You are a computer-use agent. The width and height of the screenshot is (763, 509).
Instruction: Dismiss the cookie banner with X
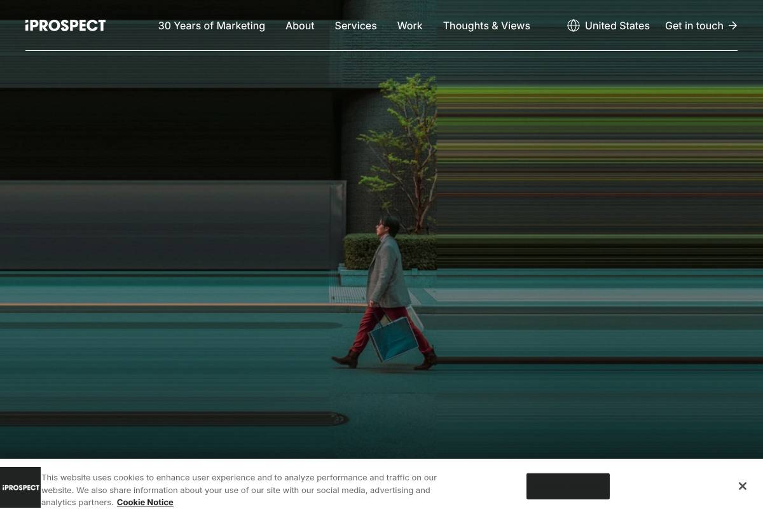click(x=742, y=486)
